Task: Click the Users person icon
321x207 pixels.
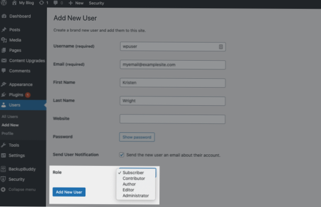Action: (4, 105)
